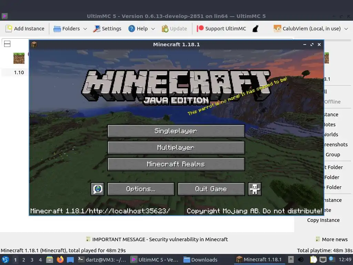Click the UltimMC cat icon in toolbar
353x265 pixels.
point(255,29)
